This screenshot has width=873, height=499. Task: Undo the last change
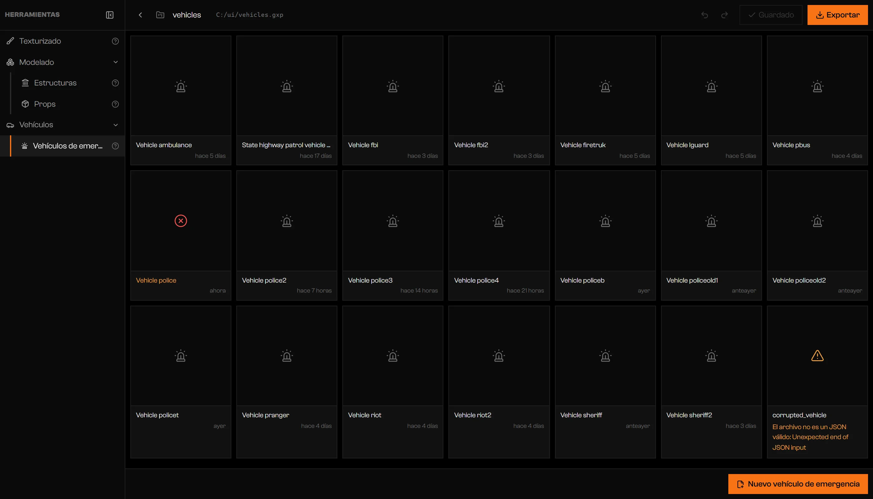click(x=704, y=15)
